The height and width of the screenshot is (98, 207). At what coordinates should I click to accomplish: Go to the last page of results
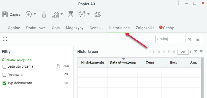174,52
